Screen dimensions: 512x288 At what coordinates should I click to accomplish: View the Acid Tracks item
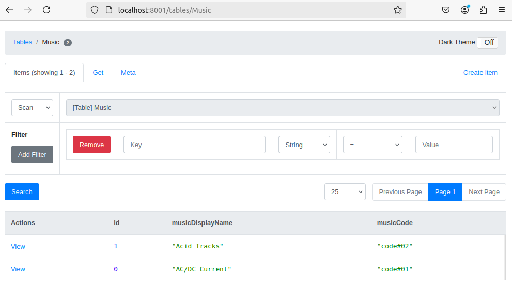click(x=18, y=247)
